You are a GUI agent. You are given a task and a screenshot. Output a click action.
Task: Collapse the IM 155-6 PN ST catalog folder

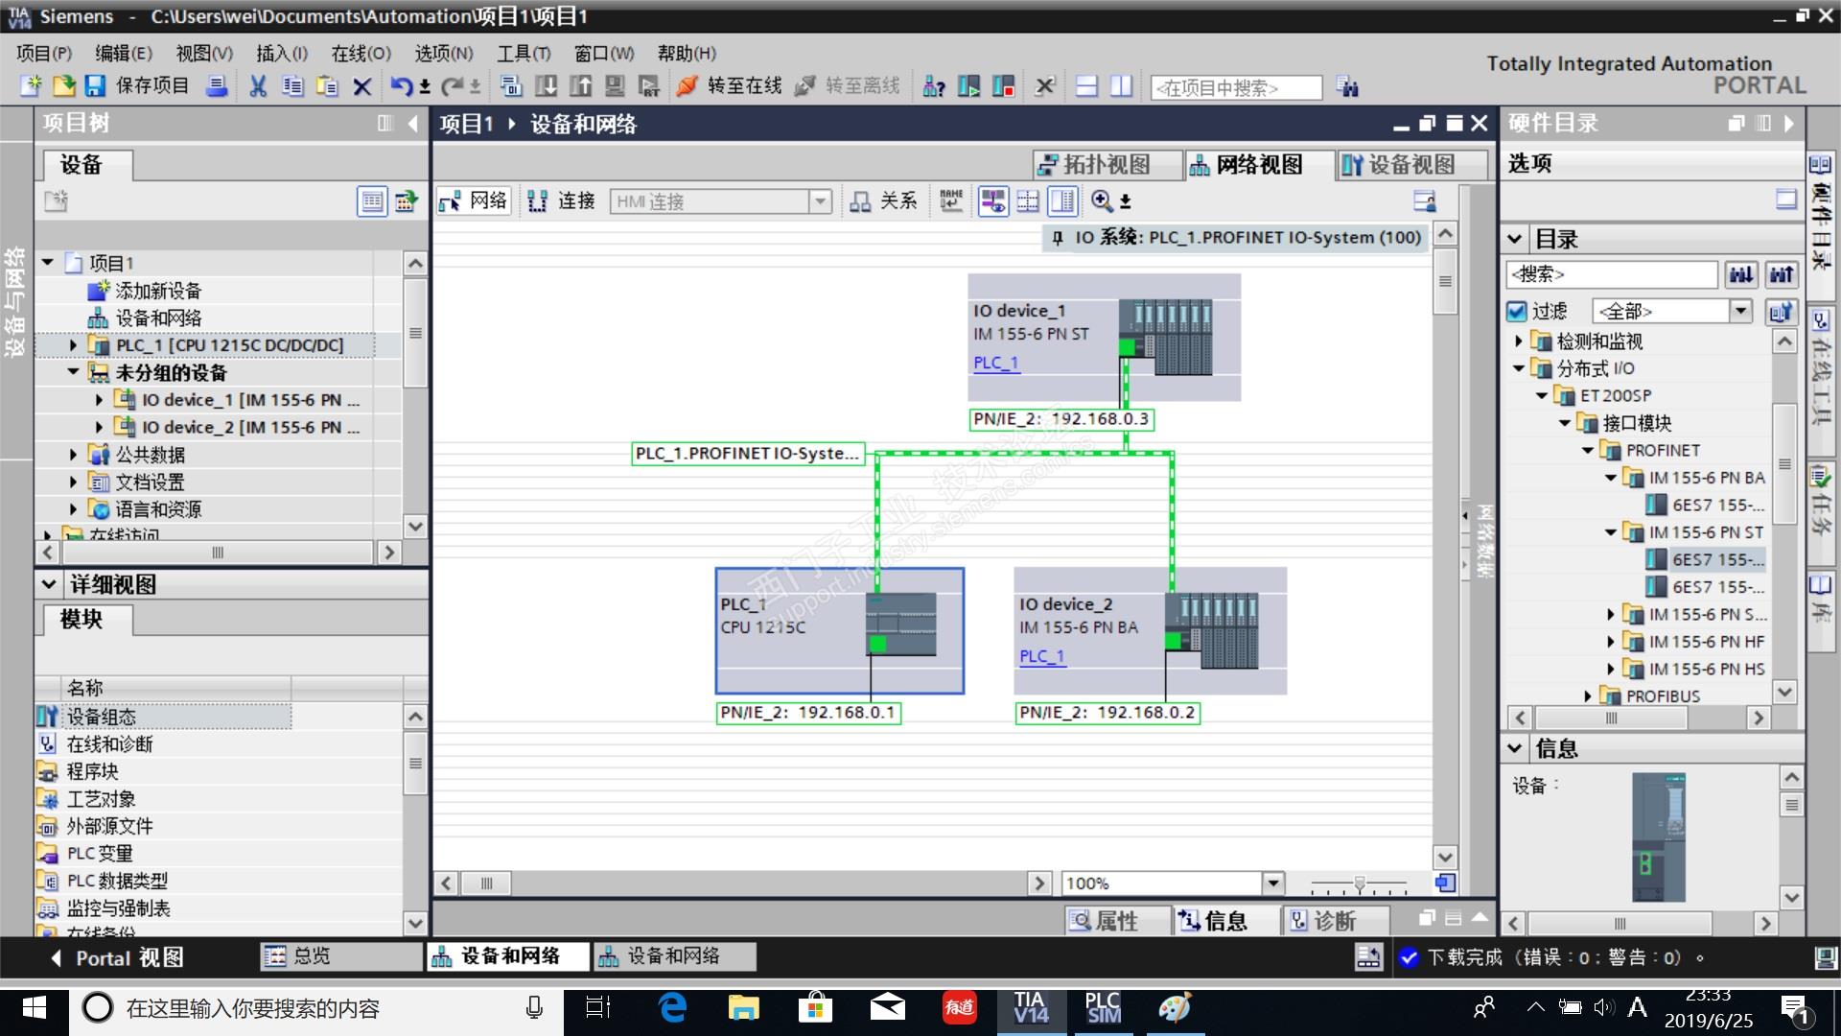pos(1611,532)
